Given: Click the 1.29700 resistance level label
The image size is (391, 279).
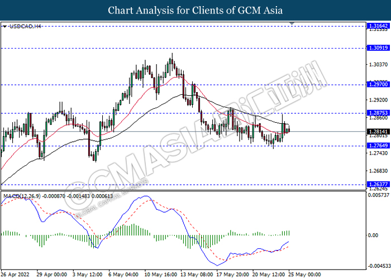Looking at the screenshot, I should [378, 84].
